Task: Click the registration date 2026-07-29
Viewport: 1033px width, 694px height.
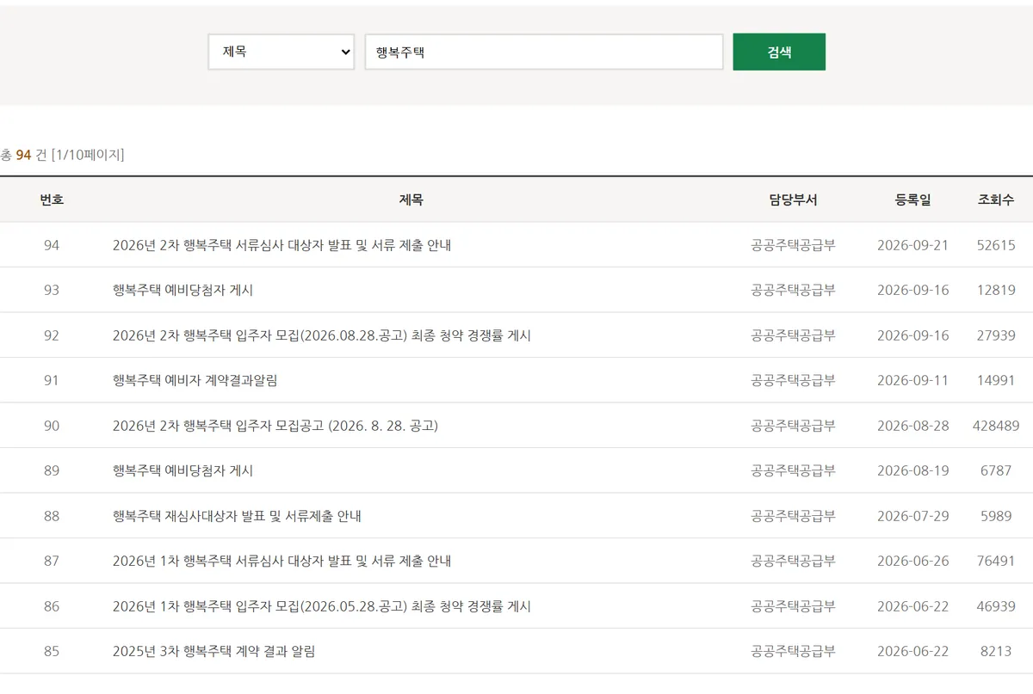Action: pyautogui.click(x=912, y=516)
